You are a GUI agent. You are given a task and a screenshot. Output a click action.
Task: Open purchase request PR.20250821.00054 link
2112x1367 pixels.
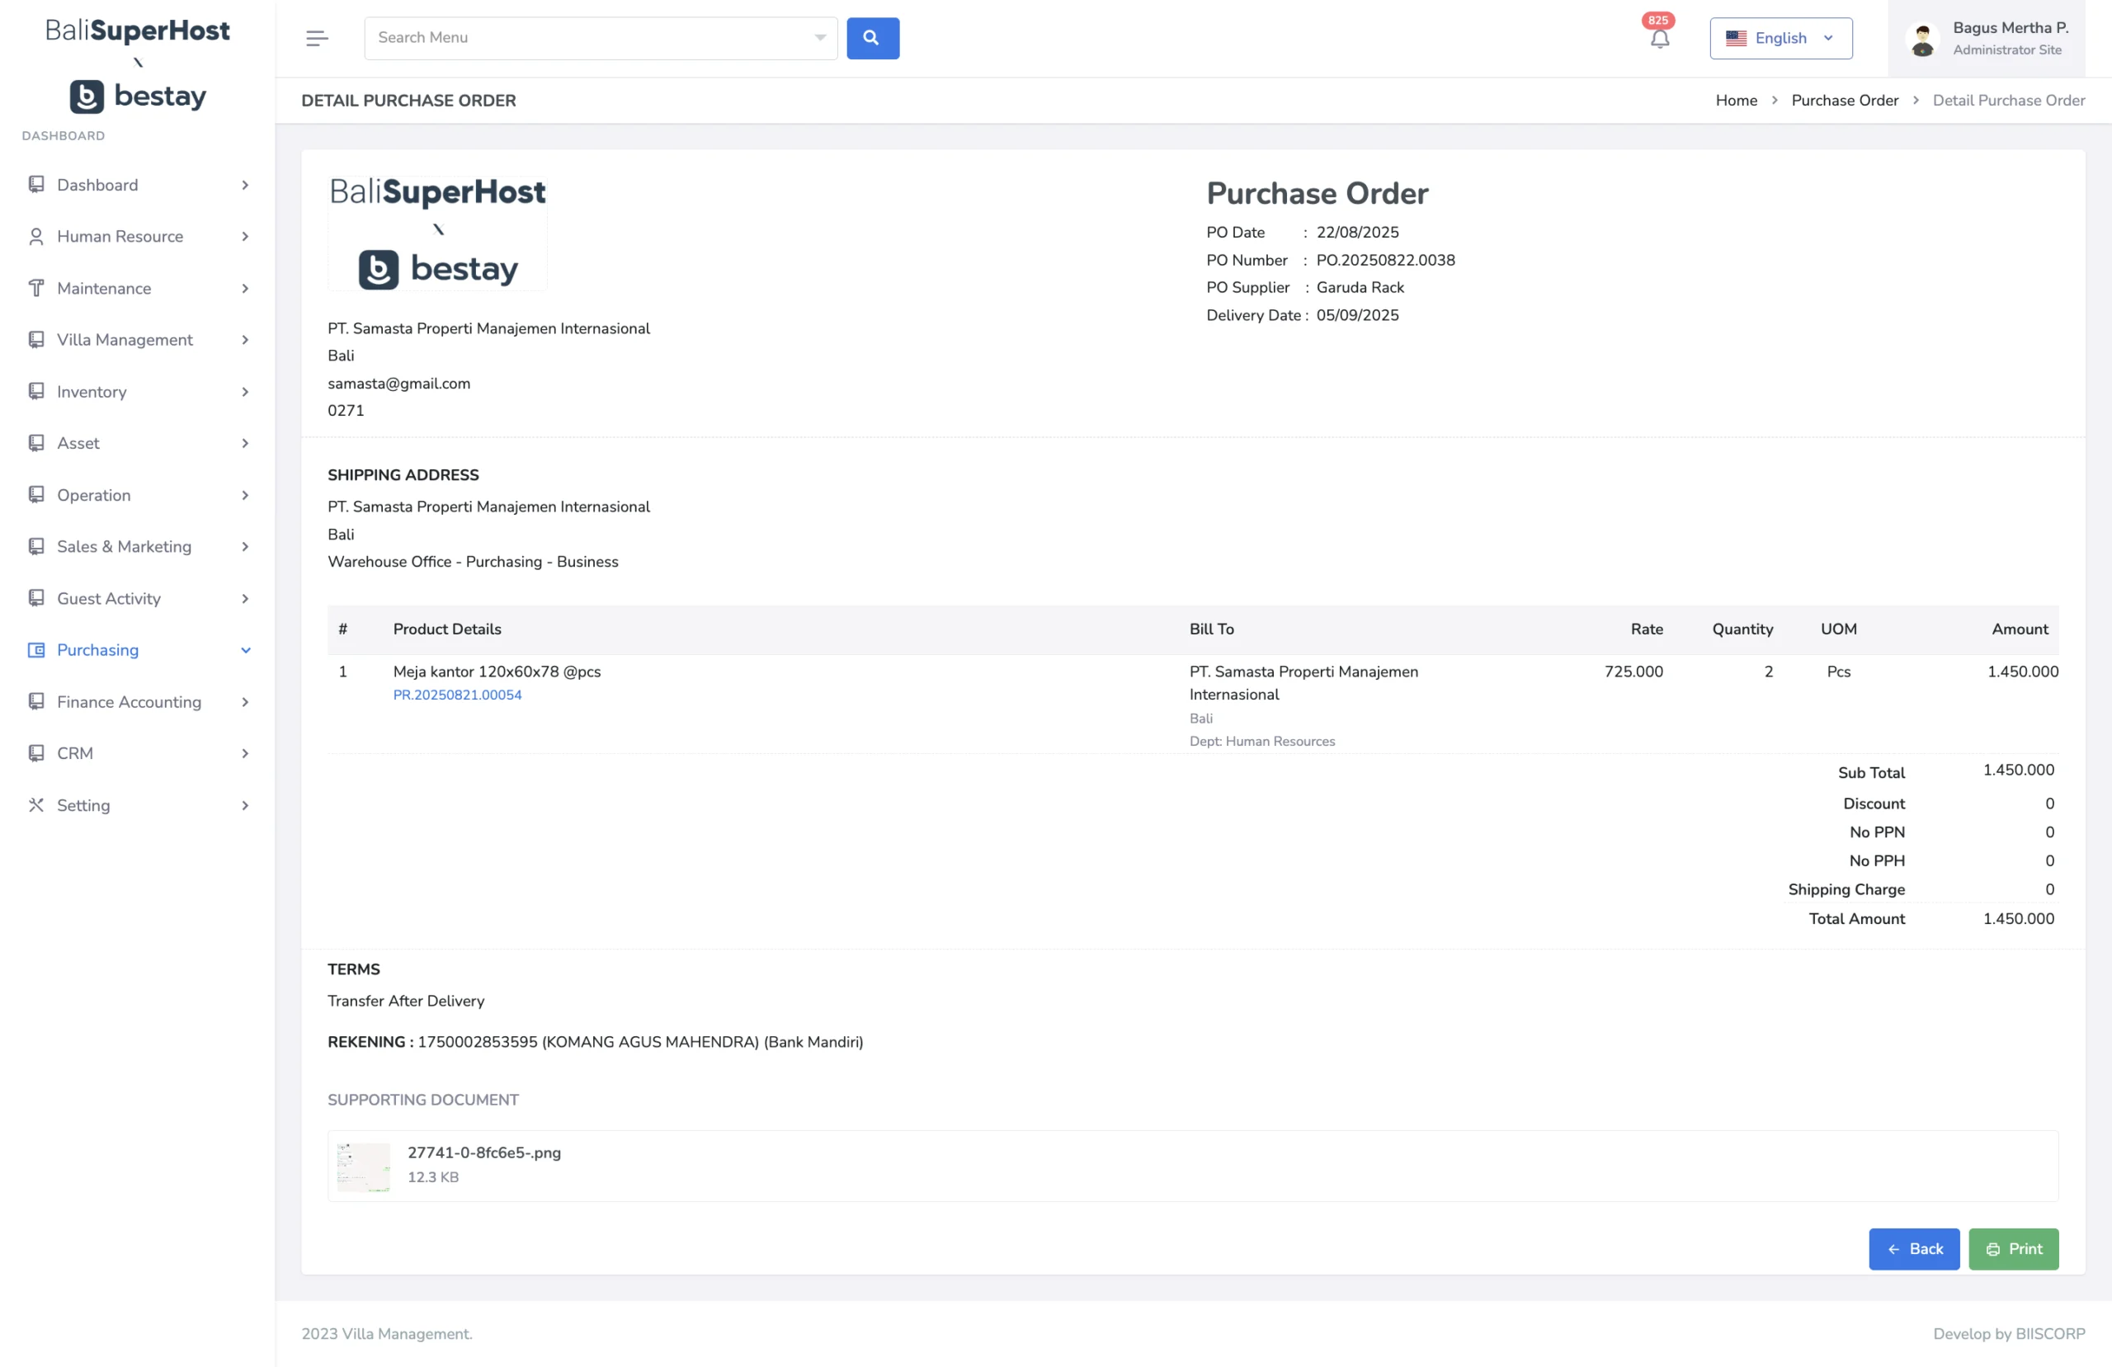[457, 695]
